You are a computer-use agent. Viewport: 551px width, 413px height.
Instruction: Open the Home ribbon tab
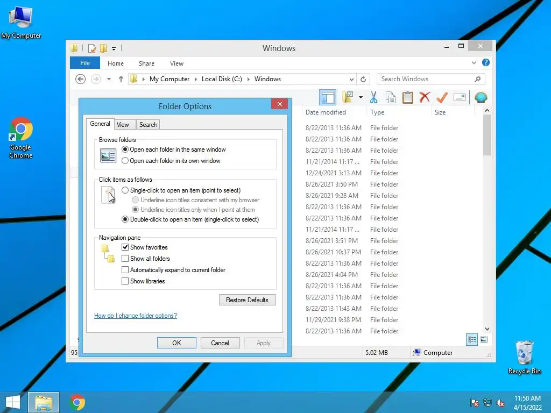point(116,63)
